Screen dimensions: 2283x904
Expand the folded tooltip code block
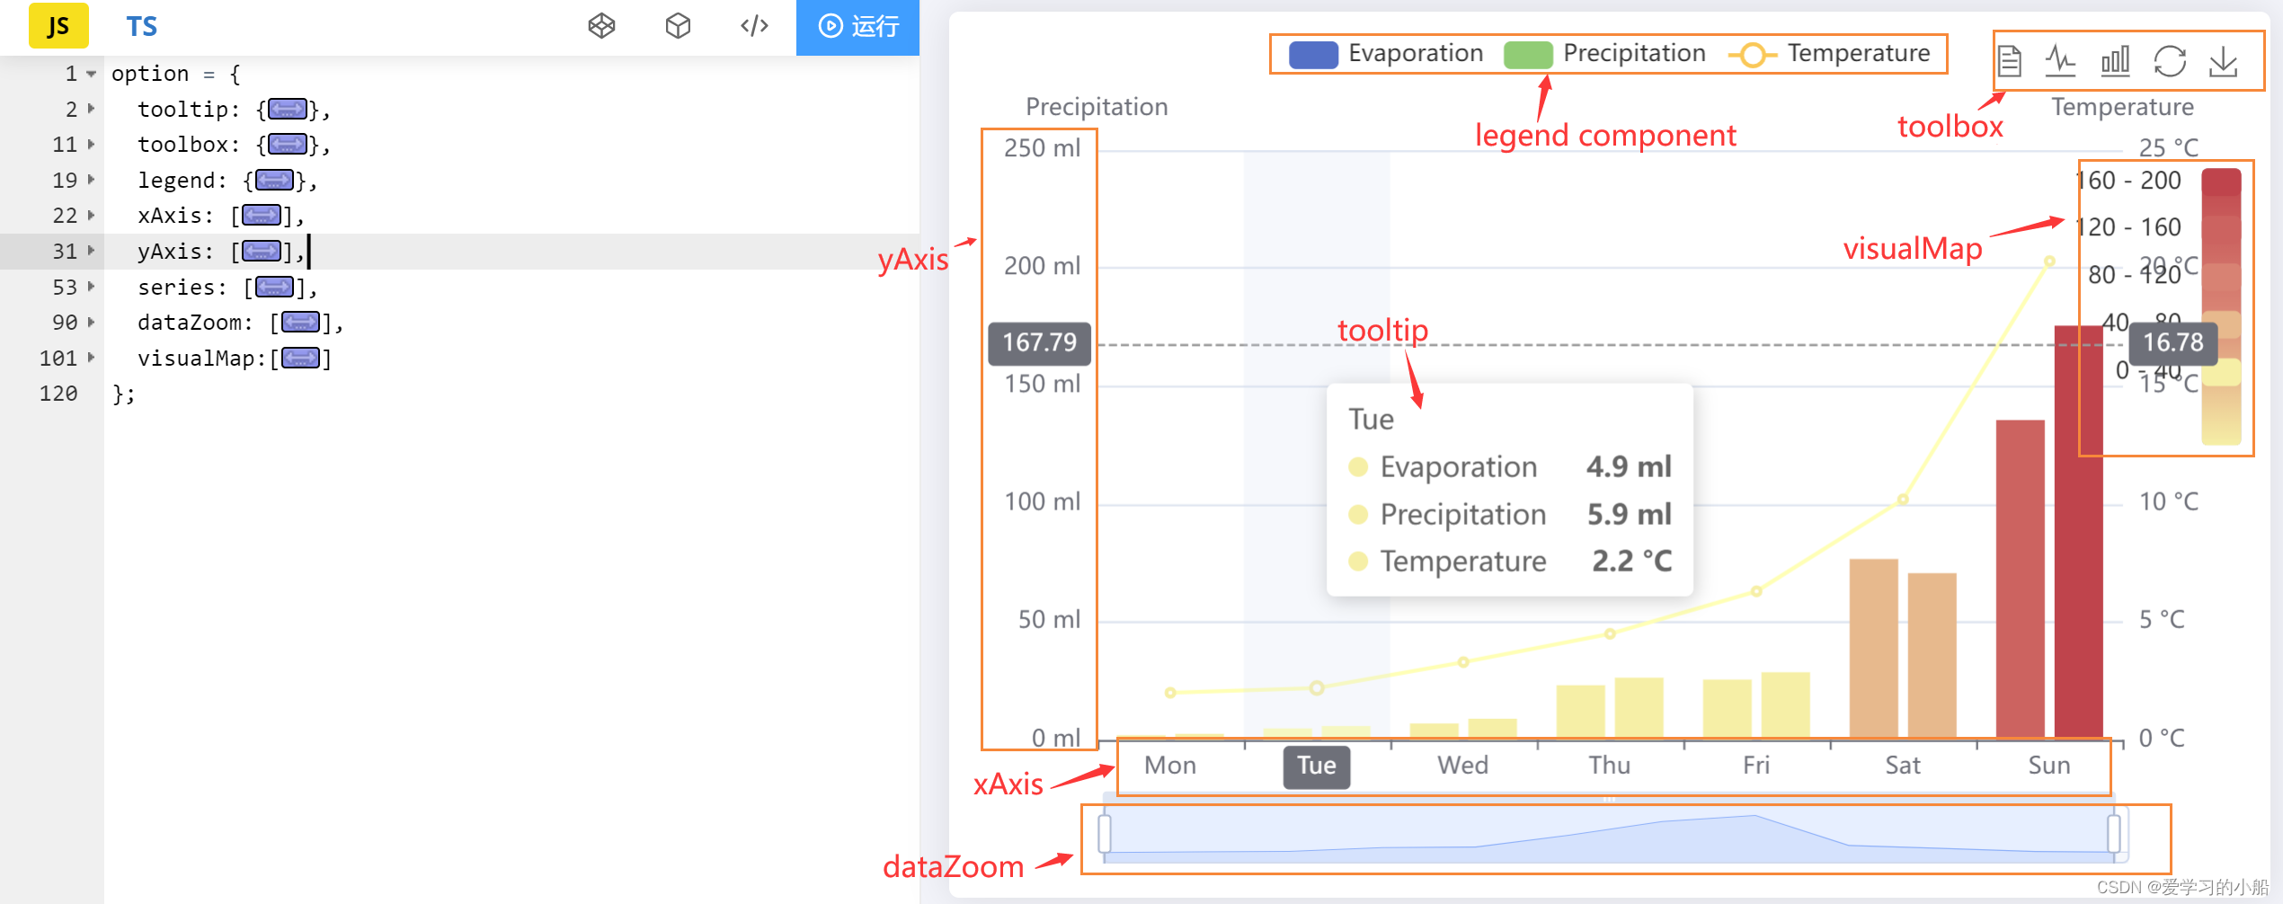pyautogui.click(x=288, y=110)
